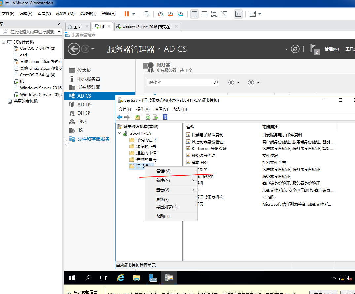Select 仪表板 in Server Manager sidebar
The image size is (355, 294).
[x=100, y=70]
